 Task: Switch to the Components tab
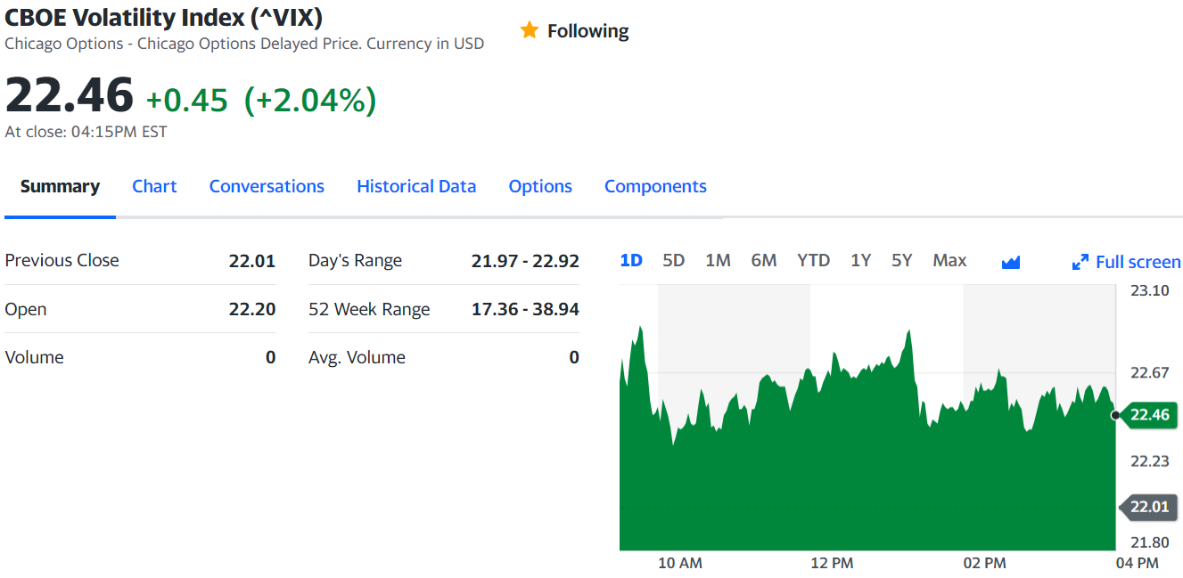pos(655,186)
